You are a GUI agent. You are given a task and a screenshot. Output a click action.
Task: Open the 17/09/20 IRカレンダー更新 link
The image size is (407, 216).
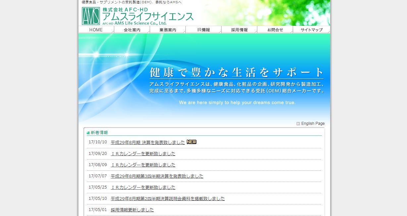[143, 154]
